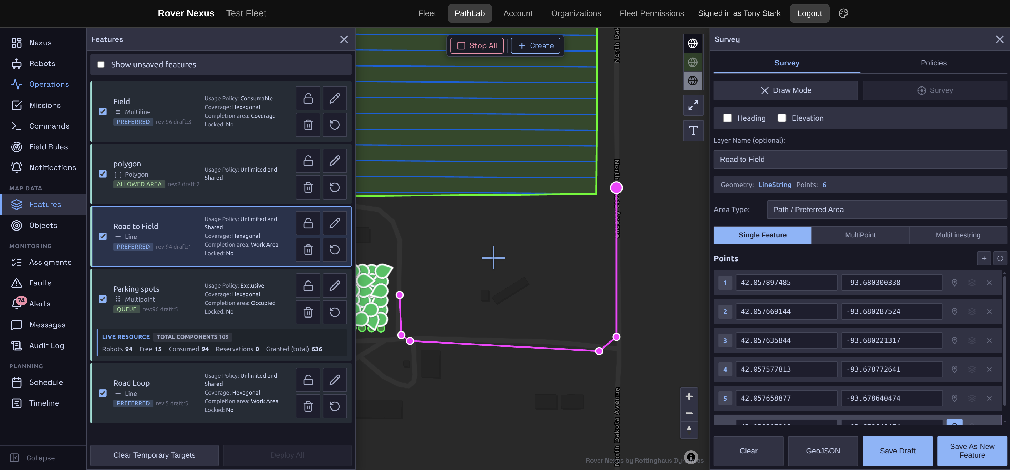Edit the Layer Name input field
This screenshot has width=1010, height=470.
860,159
